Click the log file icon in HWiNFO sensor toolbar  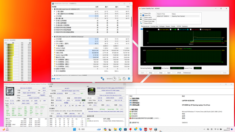click(119, 78)
